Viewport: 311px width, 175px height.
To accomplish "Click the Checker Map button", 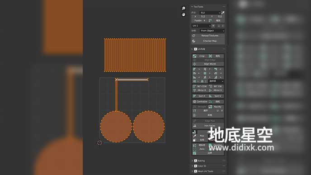I will 208,41.
